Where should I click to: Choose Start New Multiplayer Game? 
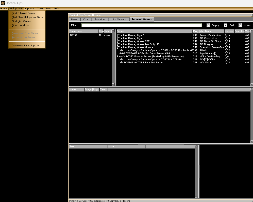[x=27, y=17]
